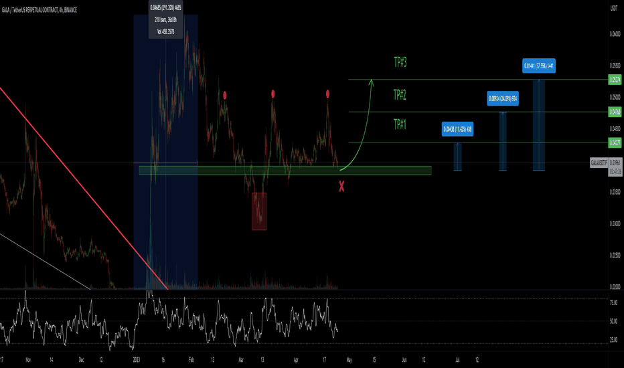Click the Dec label on the time axis
Viewport: 624px width, 368px height.
[81, 360]
